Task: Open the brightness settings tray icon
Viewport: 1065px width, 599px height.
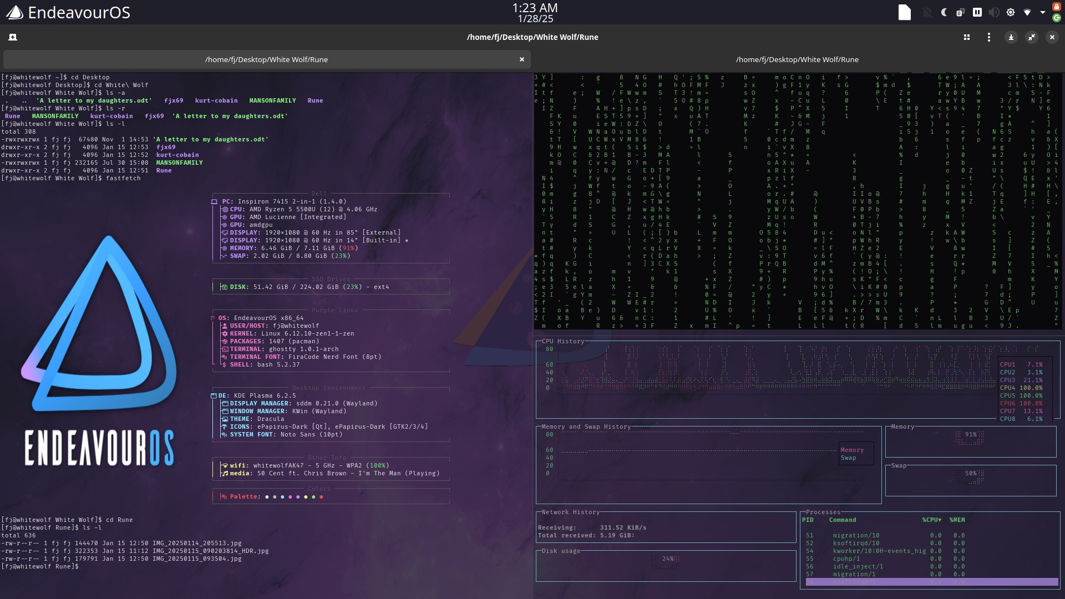Action: pyautogui.click(x=1011, y=12)
